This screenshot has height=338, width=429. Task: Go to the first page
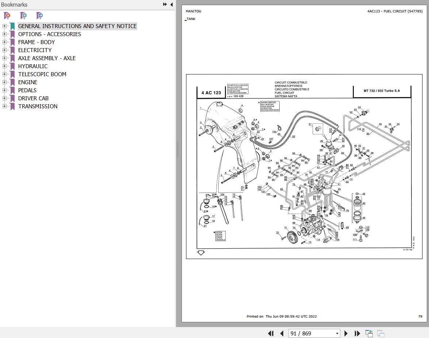click(x=271, y=333)
